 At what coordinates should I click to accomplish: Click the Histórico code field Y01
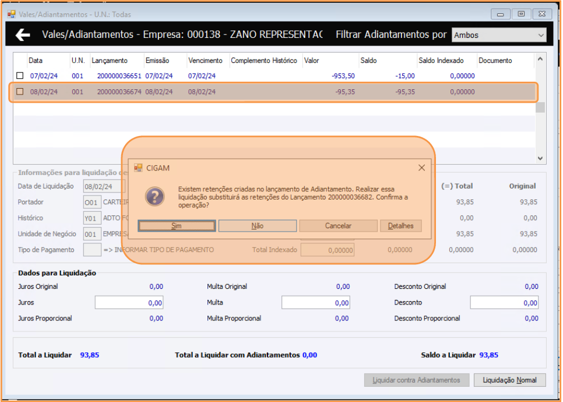[x=92, y=218]
